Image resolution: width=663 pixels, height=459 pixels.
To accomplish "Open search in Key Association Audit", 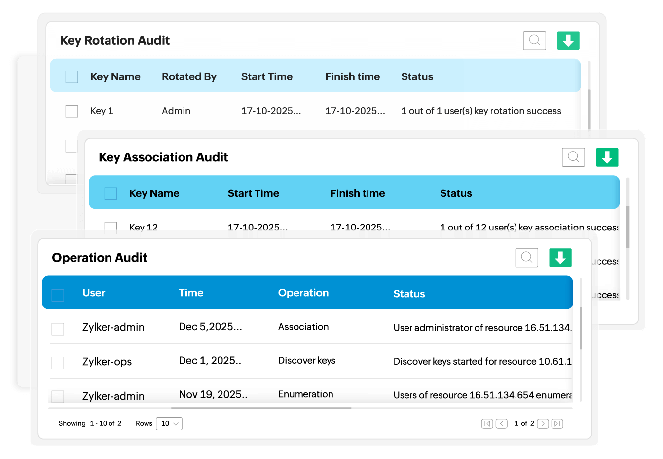I will coord(573,157).
